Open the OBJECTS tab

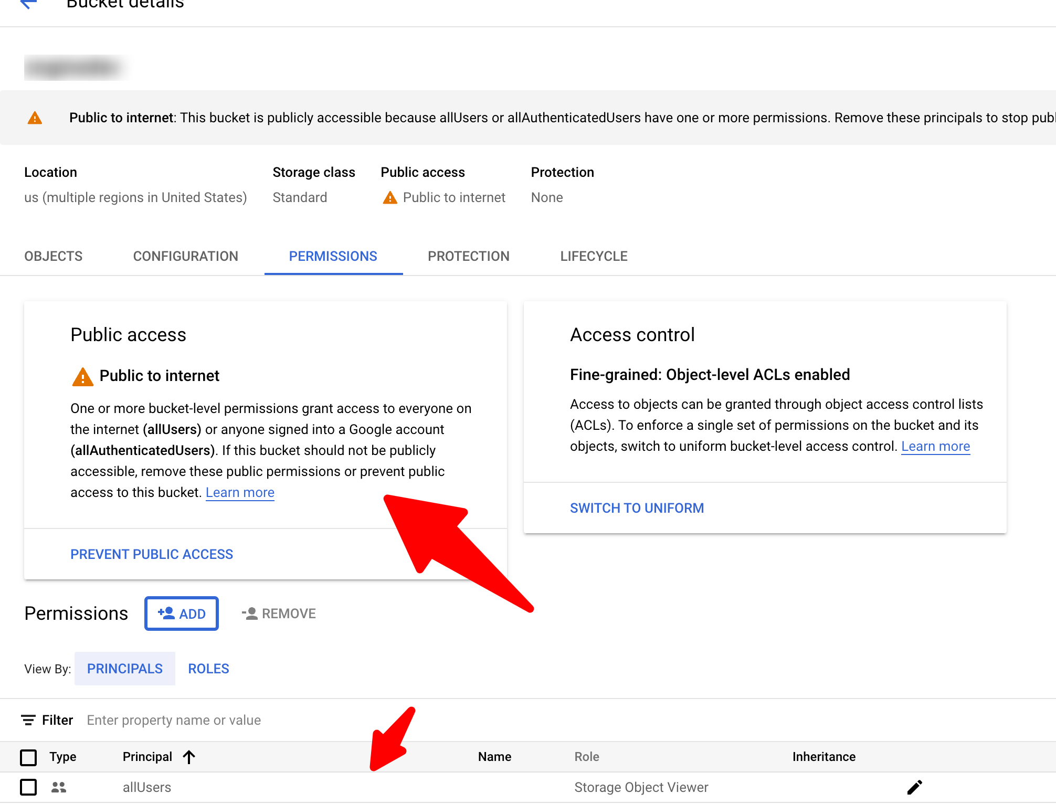point(54,256)
